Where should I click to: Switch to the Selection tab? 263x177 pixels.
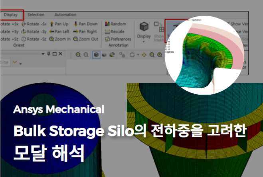pyautogui.click(x=36, y=15)
